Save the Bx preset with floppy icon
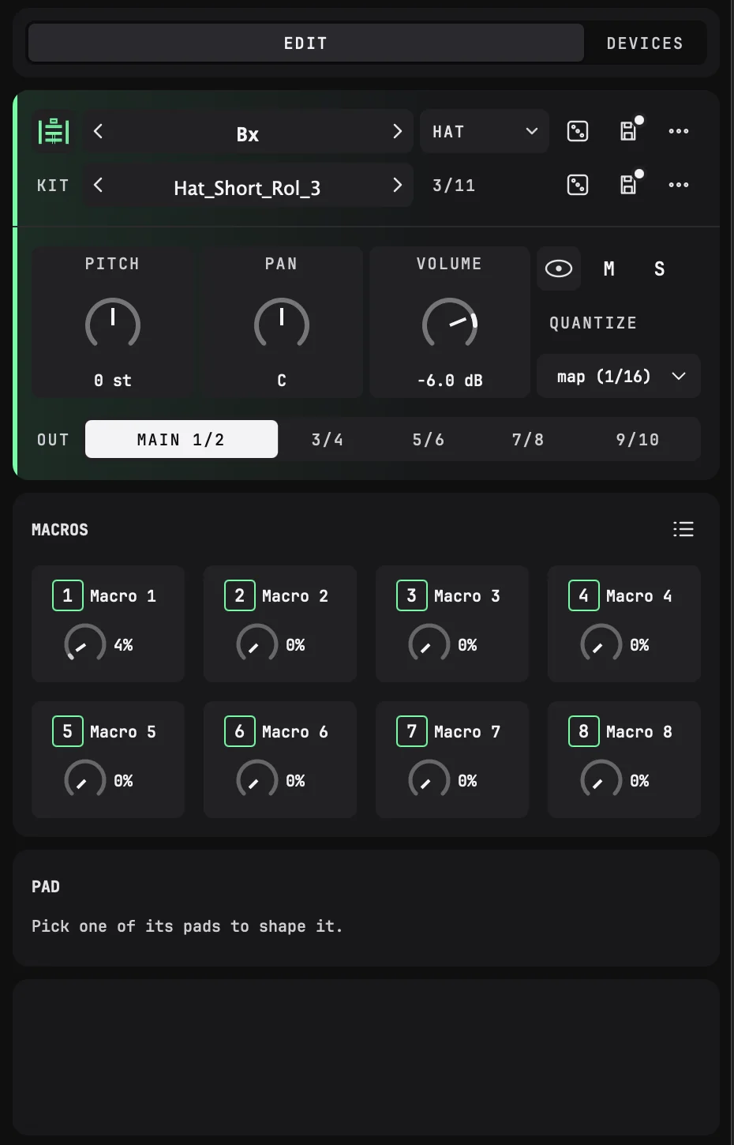 [628, 131]
